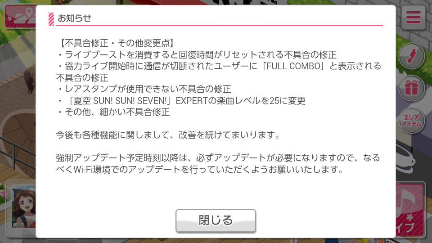Click the 夏空 SUN! SUN! SEVEN! level change line
Image resolution: width=432 pixels, height=243 pixels.
click(x=181, y=100)
